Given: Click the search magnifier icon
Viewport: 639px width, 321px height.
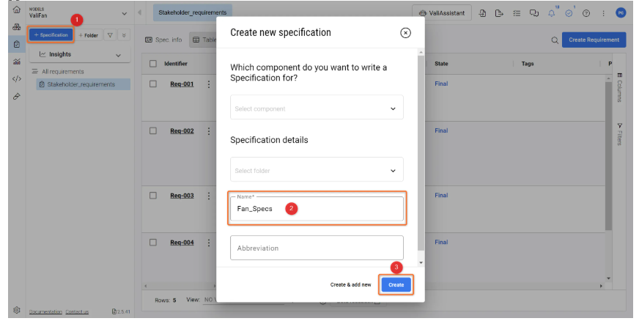Looking at the screenshot, I should (x=555, y=40).
